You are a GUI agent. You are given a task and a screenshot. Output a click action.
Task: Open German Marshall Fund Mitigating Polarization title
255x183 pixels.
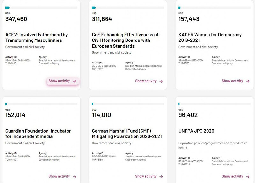click(x=127, y=134)
